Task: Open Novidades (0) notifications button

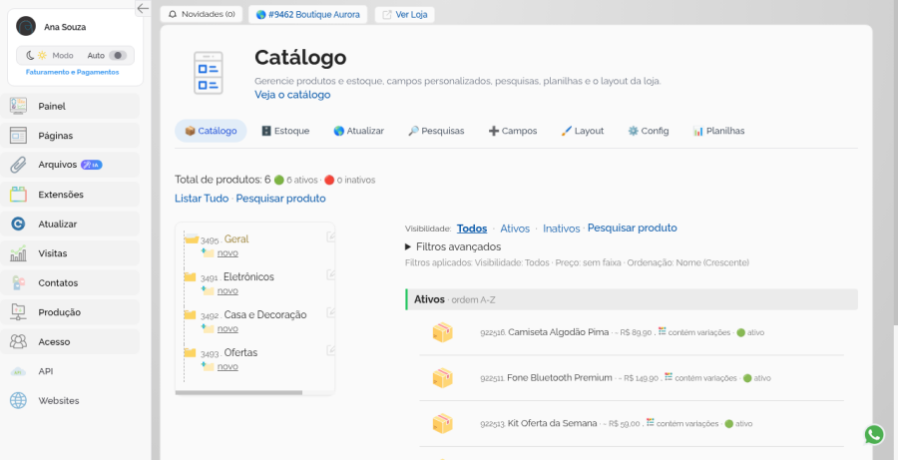Action: tap(201, 14)
